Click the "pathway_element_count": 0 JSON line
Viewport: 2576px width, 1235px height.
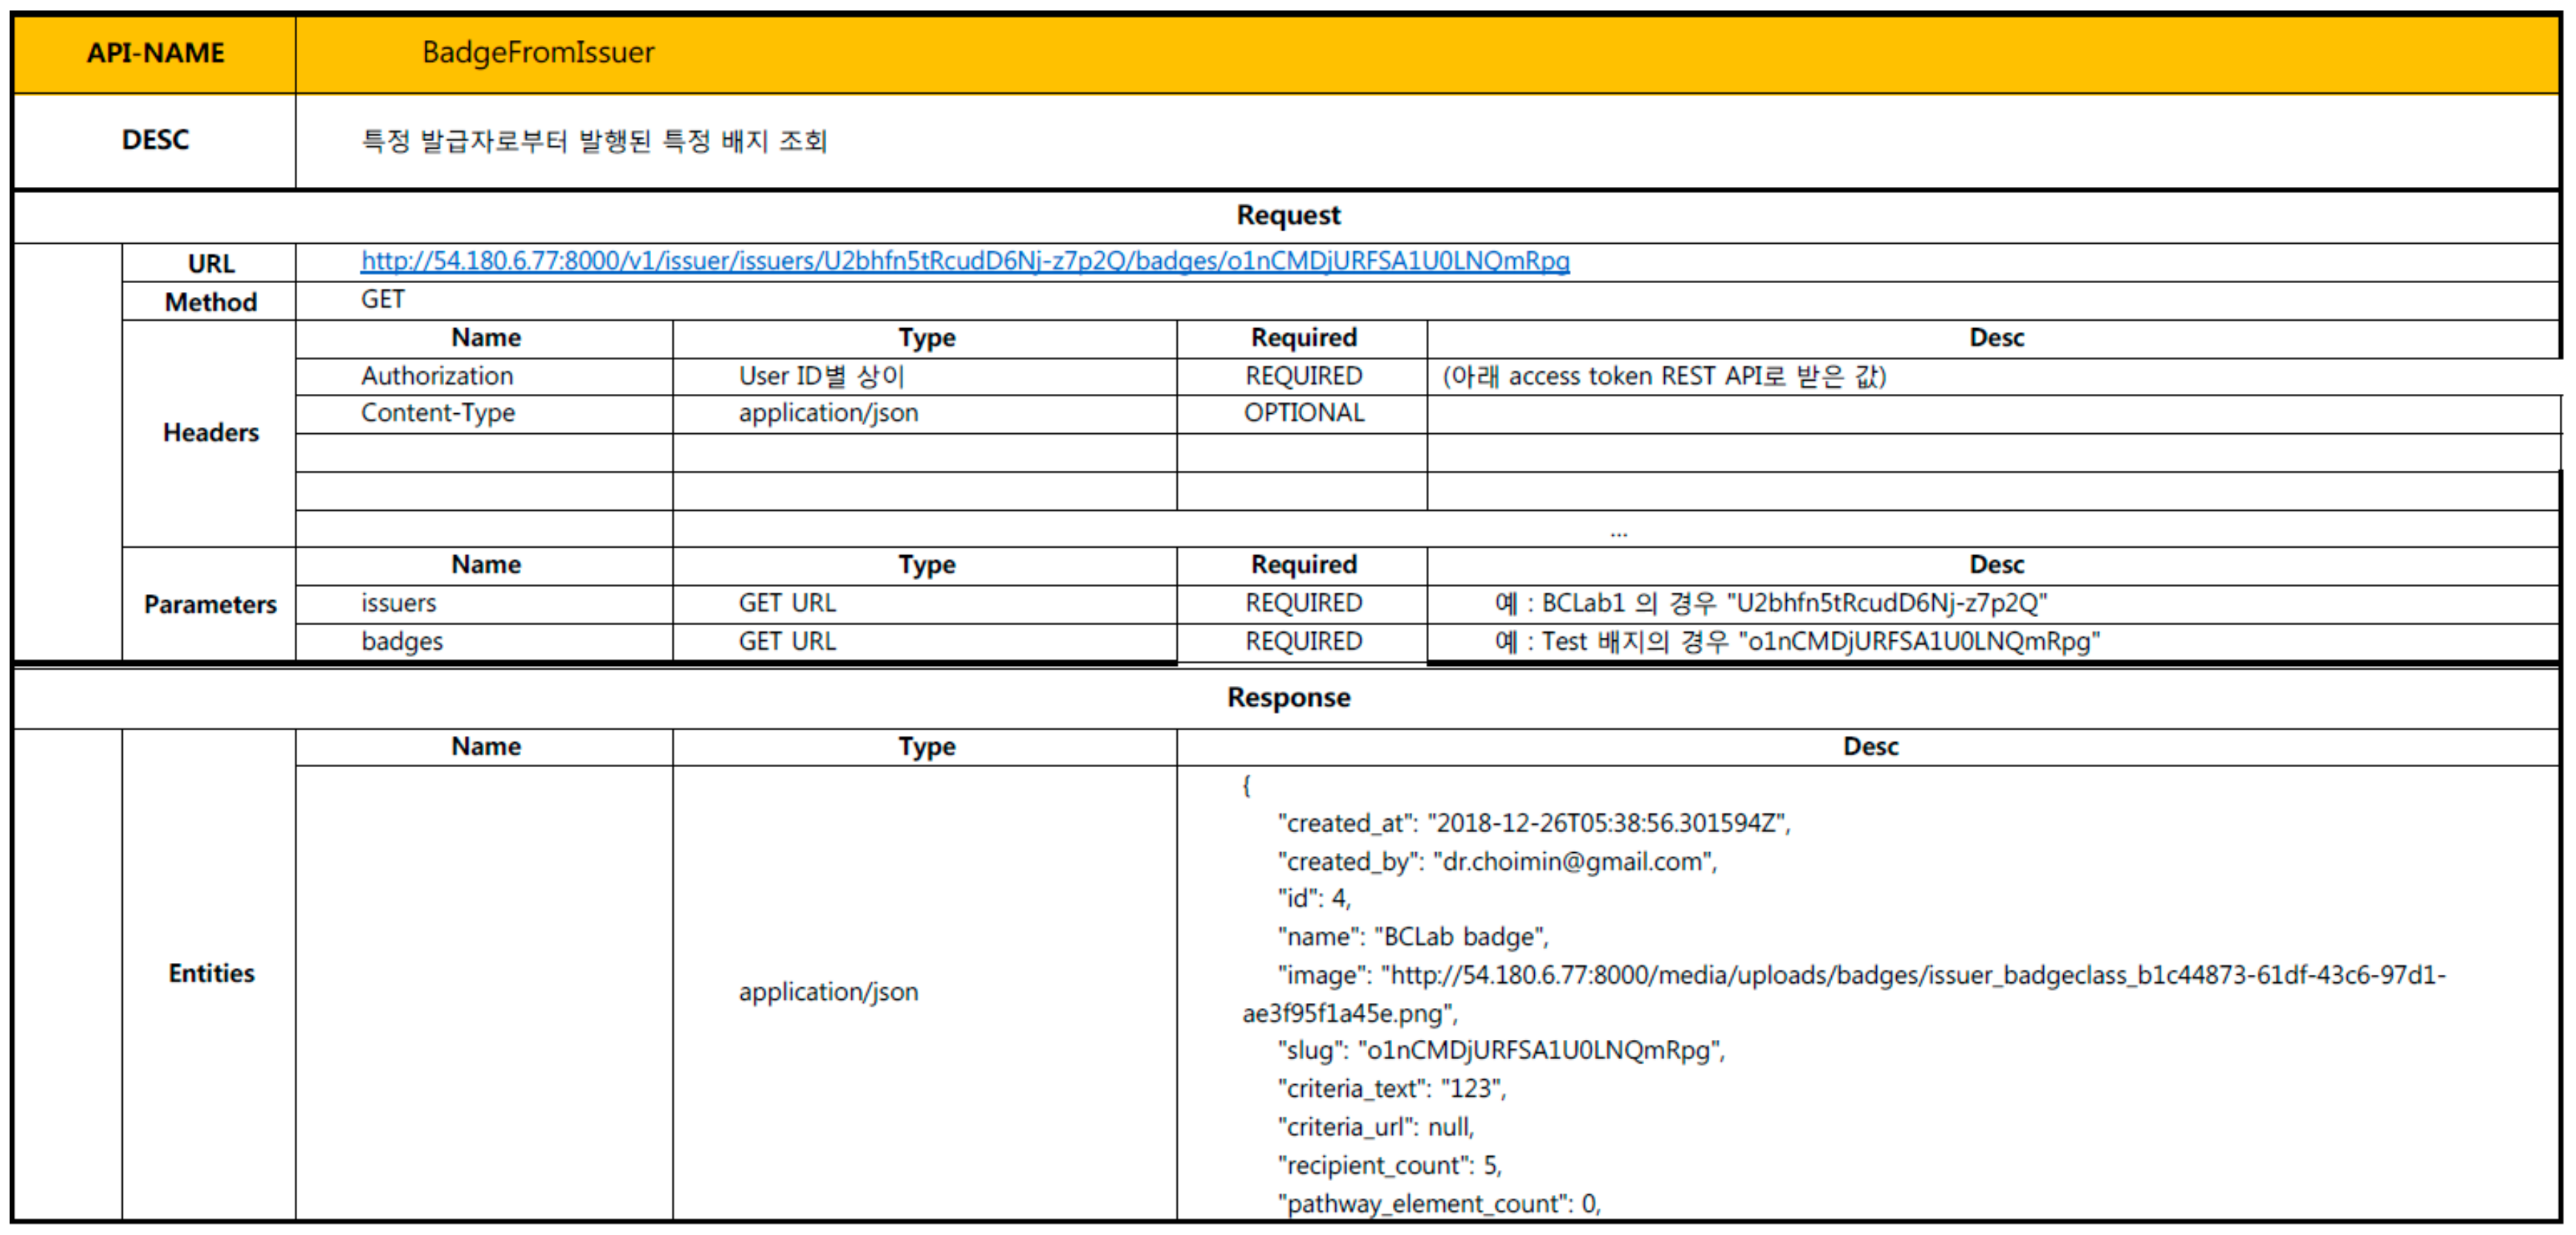(1439, 1203)
